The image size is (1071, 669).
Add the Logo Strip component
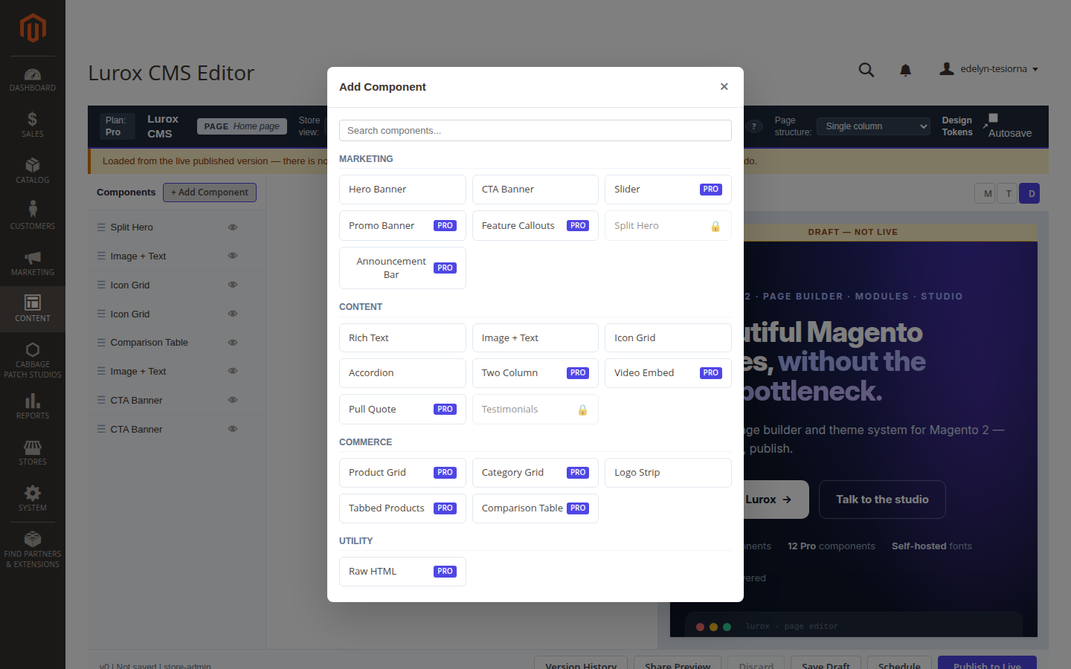click(x=668, y=473)
